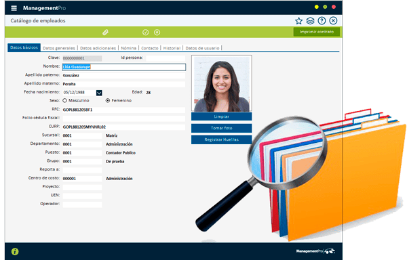
Task: Click the Edad value 28
Action: [x=148, y=93]
